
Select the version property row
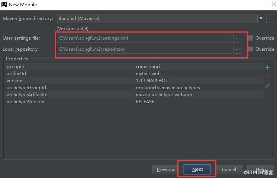134,81
